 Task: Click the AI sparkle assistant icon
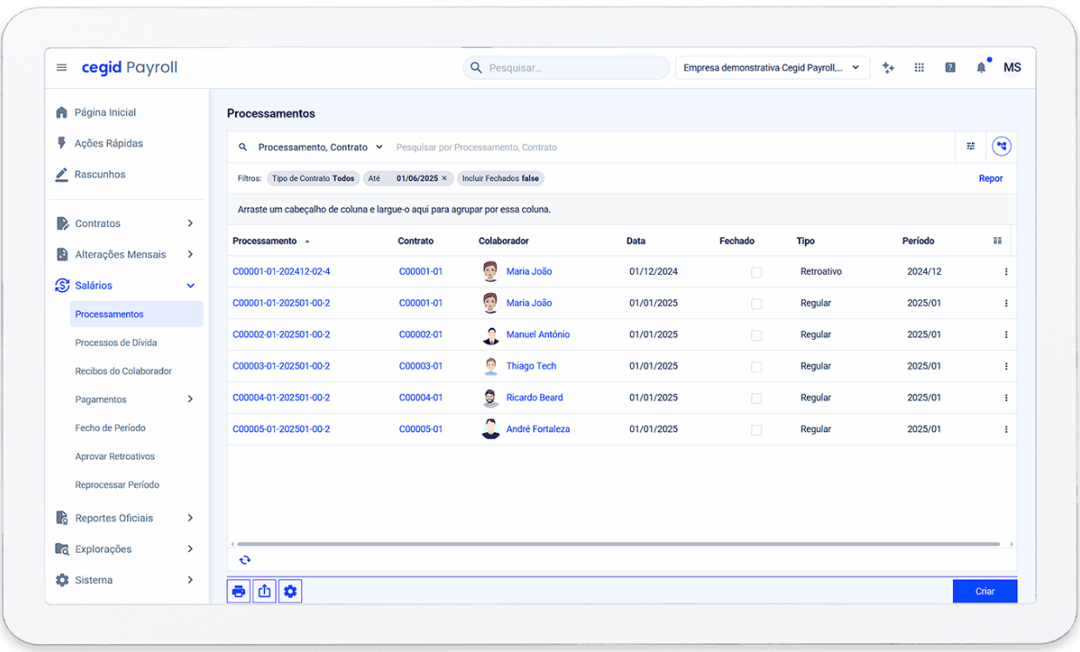(889, 68)
